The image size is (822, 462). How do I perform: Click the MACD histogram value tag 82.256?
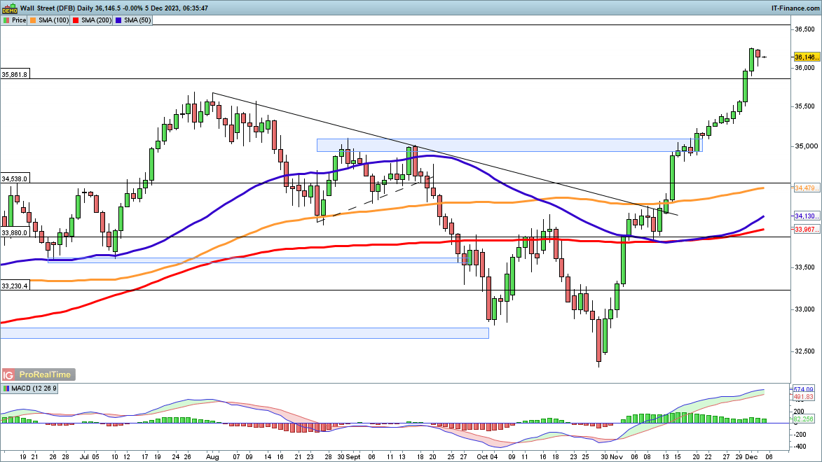(803, 419)
